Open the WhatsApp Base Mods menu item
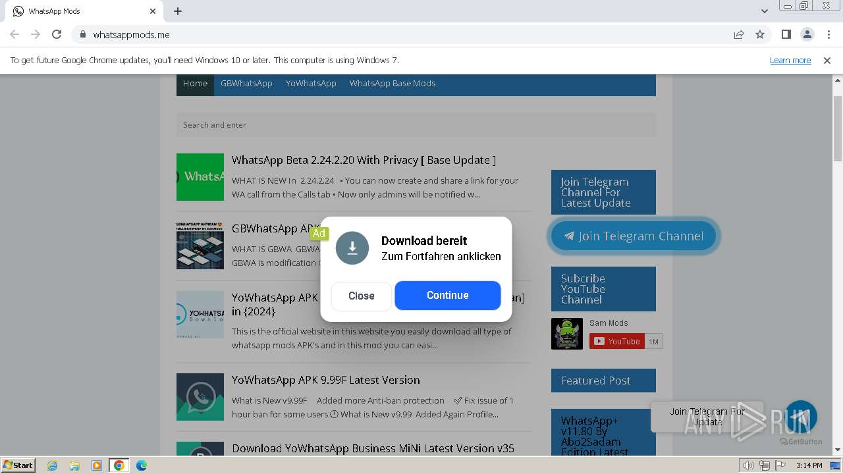Screen dimensions: 843x474 [393, 84]
